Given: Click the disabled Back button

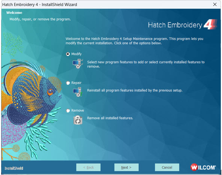Looking at the screenshot, I should click(88, 168).
